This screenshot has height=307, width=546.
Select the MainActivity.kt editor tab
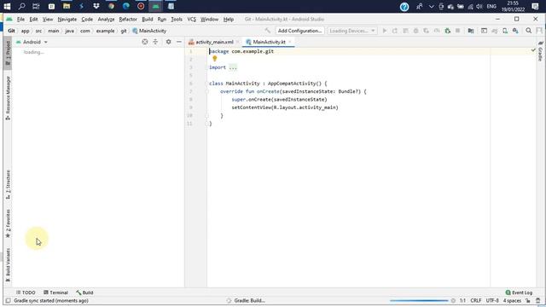(269, 42)
